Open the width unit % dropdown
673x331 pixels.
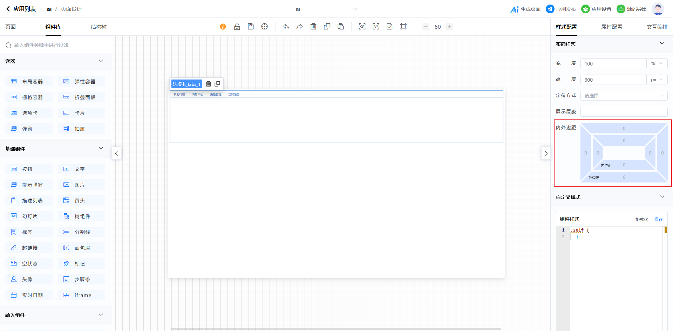click(x=657, y=64)
